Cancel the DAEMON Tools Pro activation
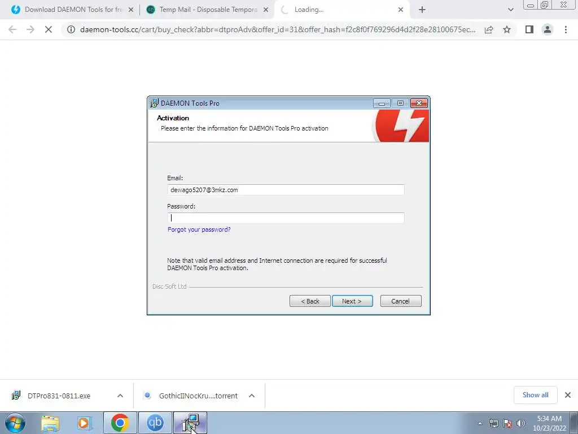578x434 pixels. coord(400,301)
